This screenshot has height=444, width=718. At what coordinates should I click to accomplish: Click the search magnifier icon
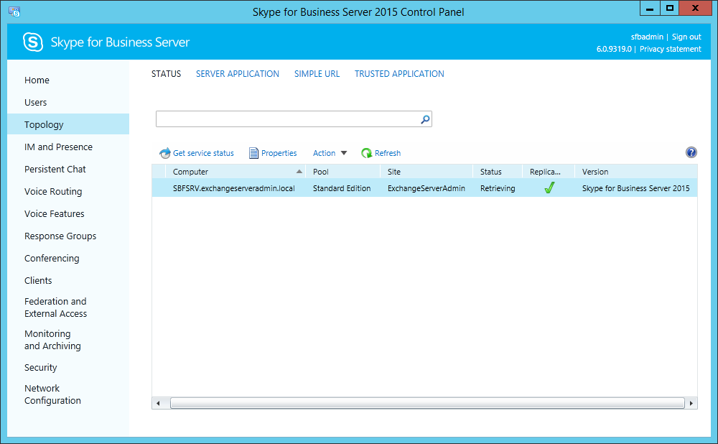coord(425,119)
